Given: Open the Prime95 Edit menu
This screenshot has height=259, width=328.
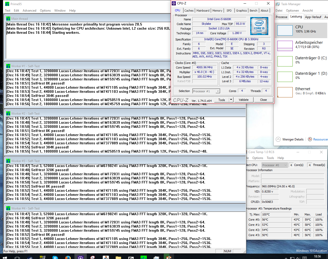Looking at the screenshot, I should tap(16, 11).
